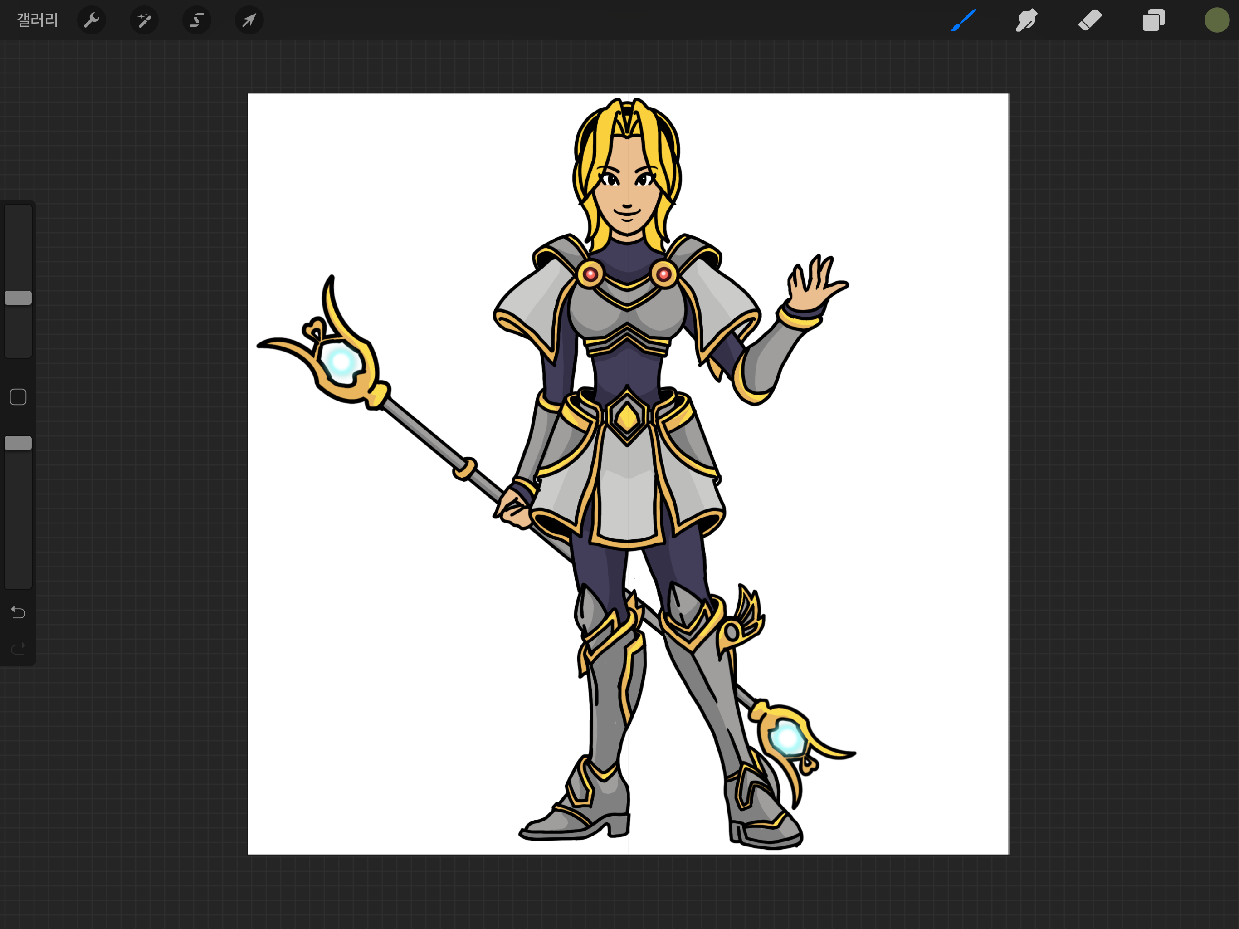
Task: Select the Smudge finger tool
Action: pyautogui.click(x=1026, y=21)
